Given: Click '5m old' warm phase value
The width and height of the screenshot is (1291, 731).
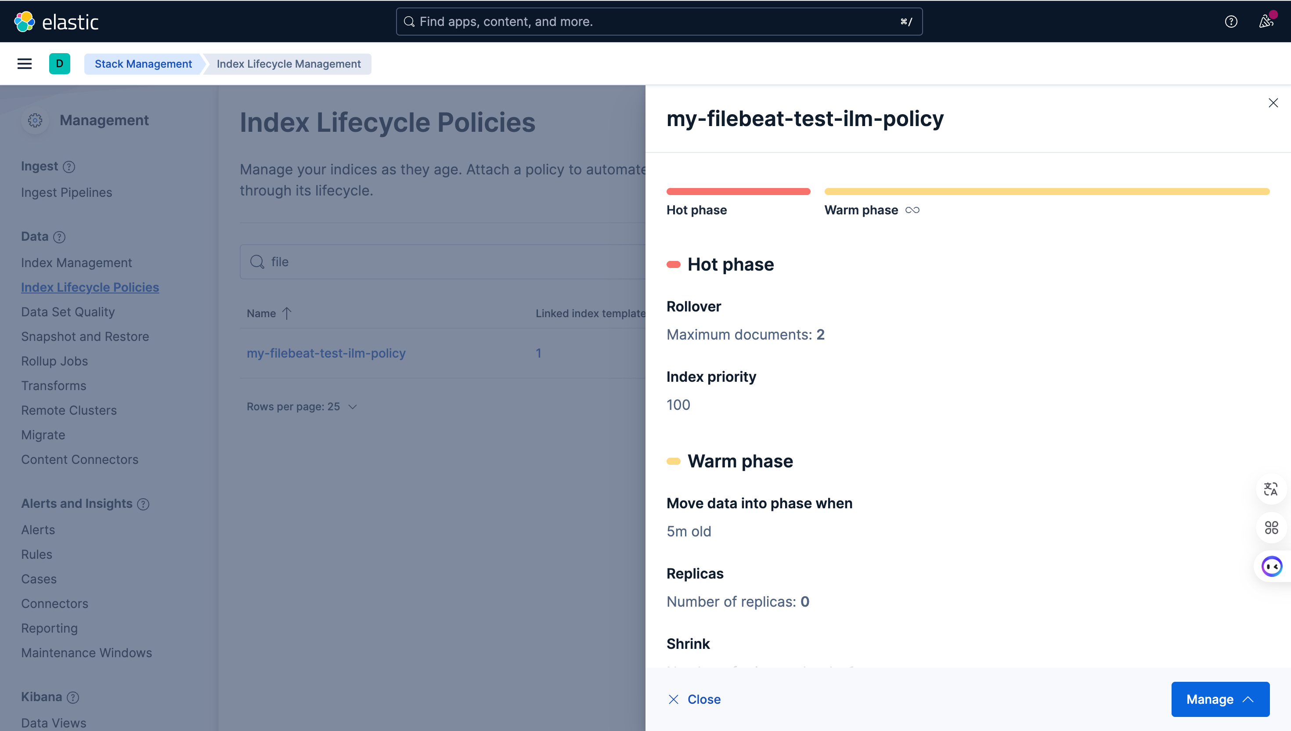Looking at the screenshot, I should (x=689, y=531).
